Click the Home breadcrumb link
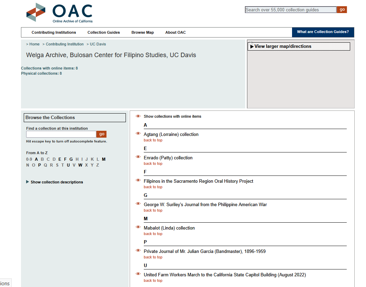Viewport: 366px width, 287px height. click(x=34, y=44)
